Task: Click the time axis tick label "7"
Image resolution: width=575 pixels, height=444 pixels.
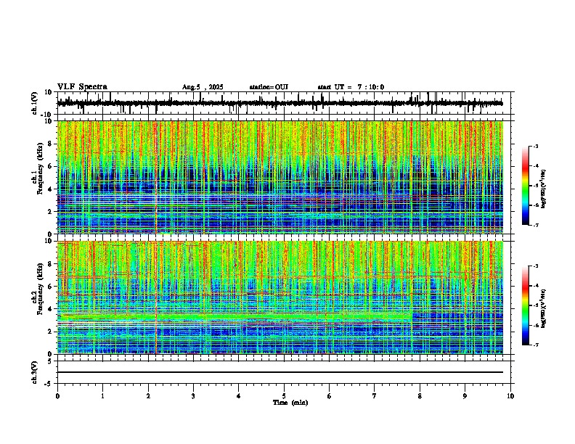Action: coord(375,396)
